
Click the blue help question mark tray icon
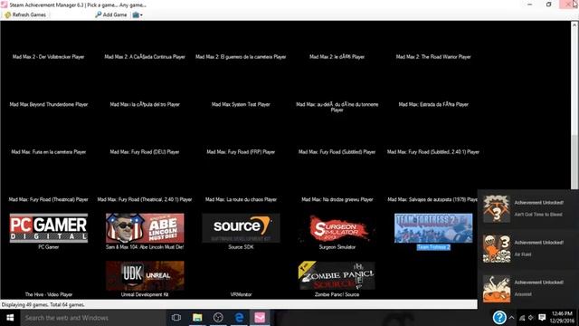click(499, 318)
